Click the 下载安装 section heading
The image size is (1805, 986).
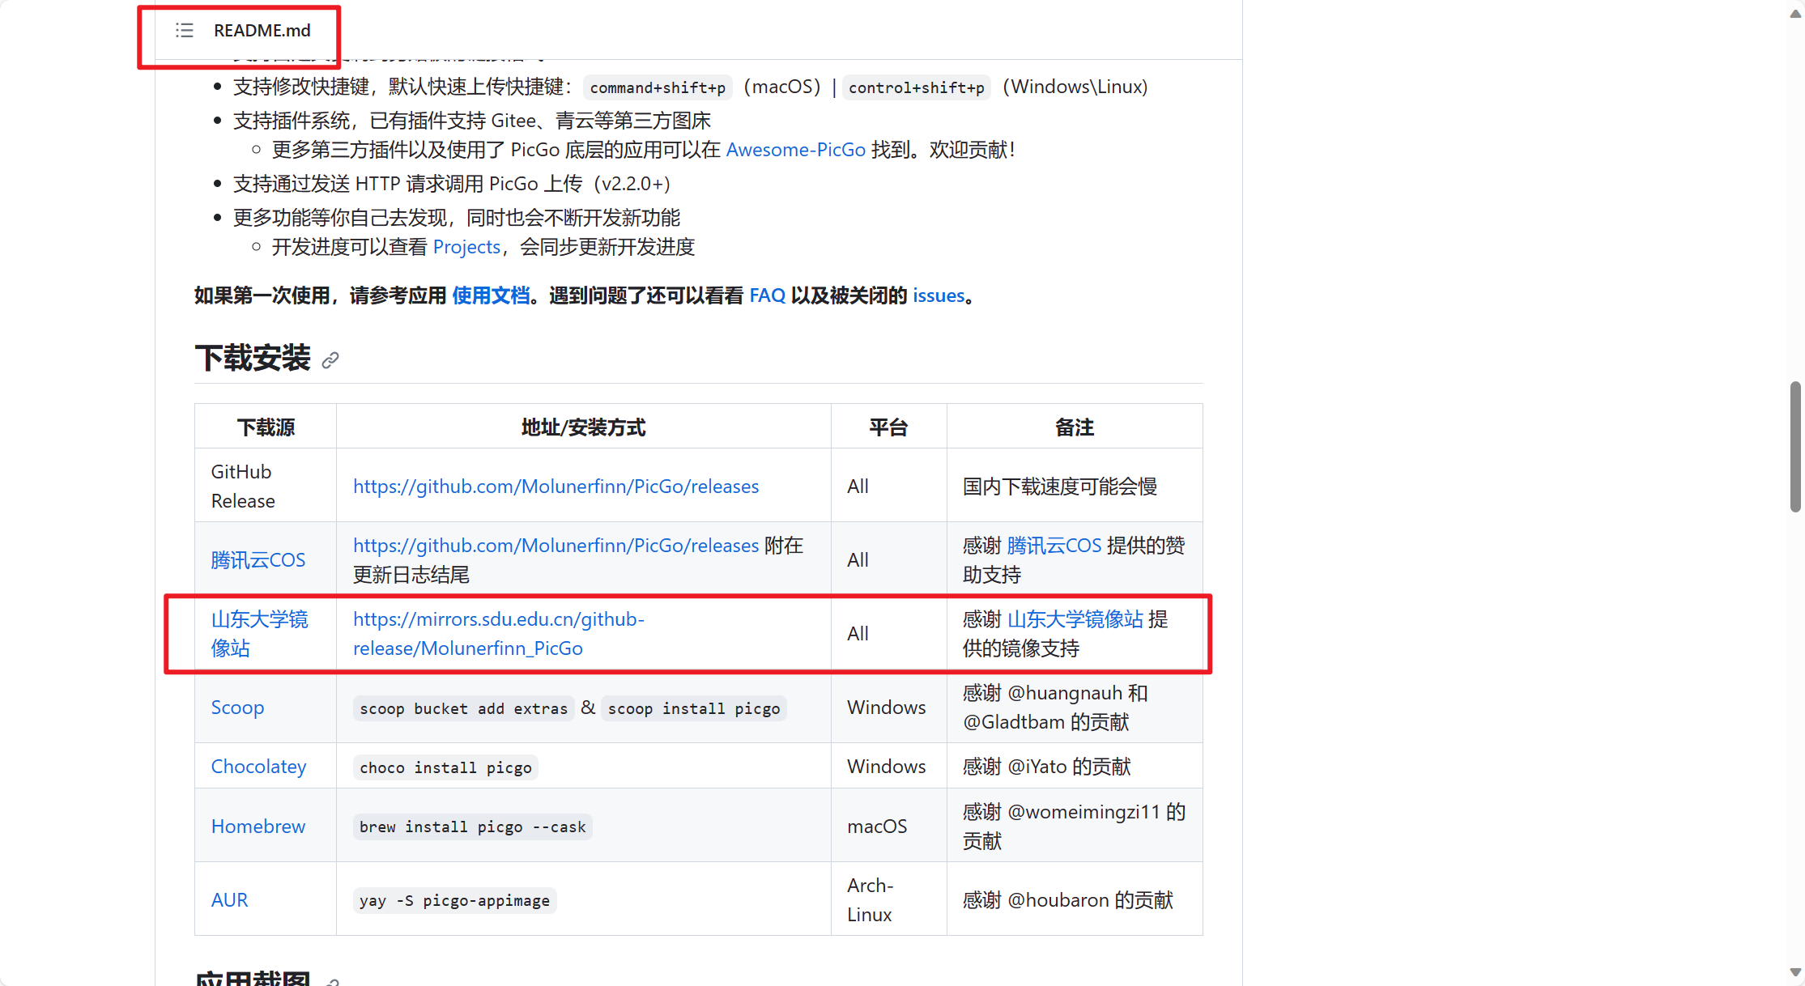253,359
